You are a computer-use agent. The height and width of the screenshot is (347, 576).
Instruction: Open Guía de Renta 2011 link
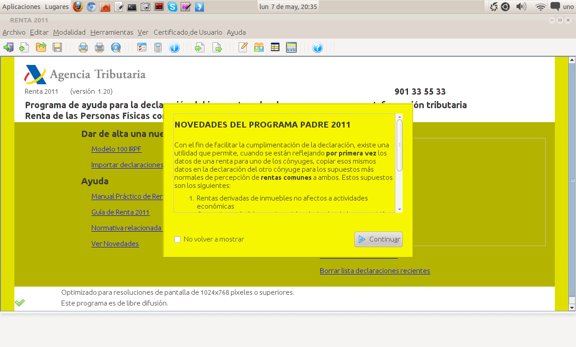pyautogui.click(x=121, y=212)
